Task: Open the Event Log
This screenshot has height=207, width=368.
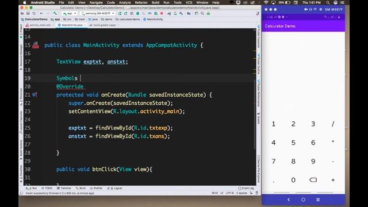Action: (x=246, y=188)
